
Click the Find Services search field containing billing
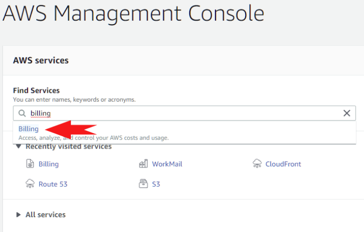[184, 113]
